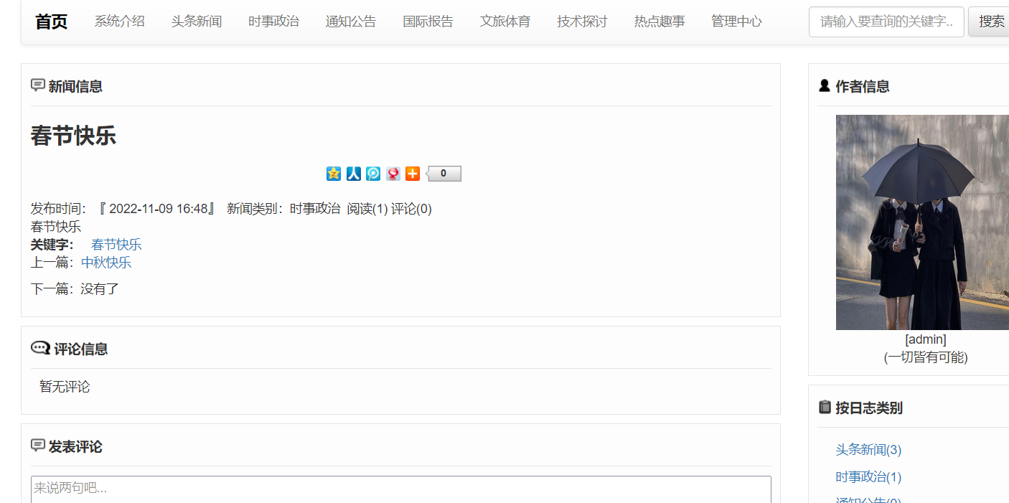Share to QQ Zone via star icon
This screenshot has height=503, width=1009.
tap(334, 174)
